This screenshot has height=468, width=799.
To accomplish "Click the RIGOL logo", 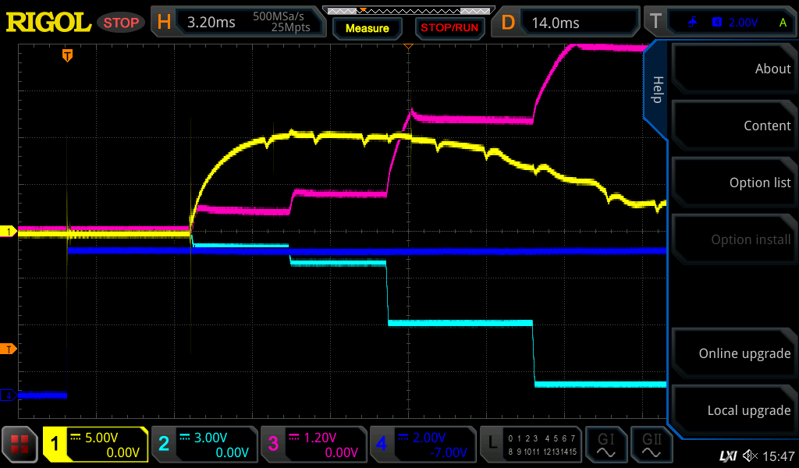I will [x=48, y=23].
